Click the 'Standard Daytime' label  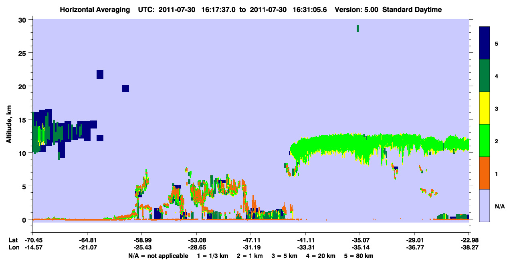point(412,10)
